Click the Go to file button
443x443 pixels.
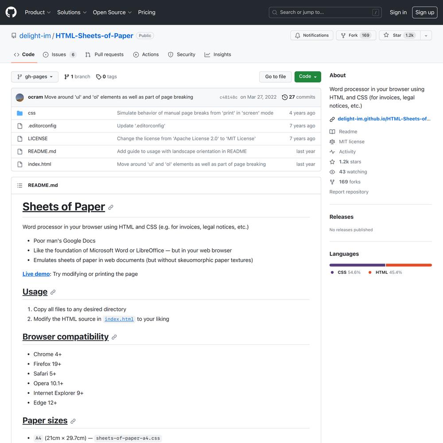[x=275, y=77]
